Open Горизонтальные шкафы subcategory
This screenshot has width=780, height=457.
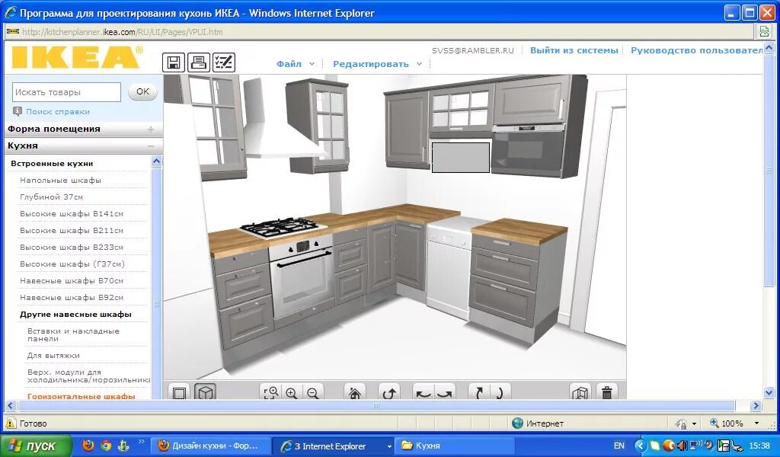[81, 396]
